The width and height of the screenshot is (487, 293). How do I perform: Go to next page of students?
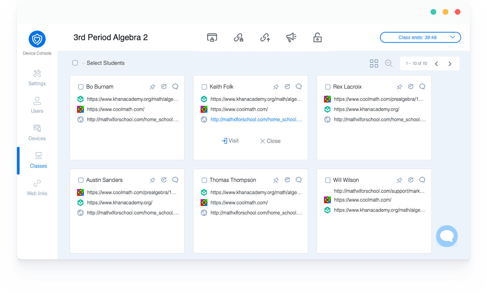click(x=450, y=64)
